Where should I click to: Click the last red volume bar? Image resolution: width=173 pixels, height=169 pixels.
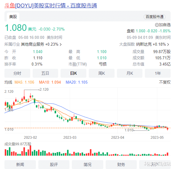[x=167, y=154]
